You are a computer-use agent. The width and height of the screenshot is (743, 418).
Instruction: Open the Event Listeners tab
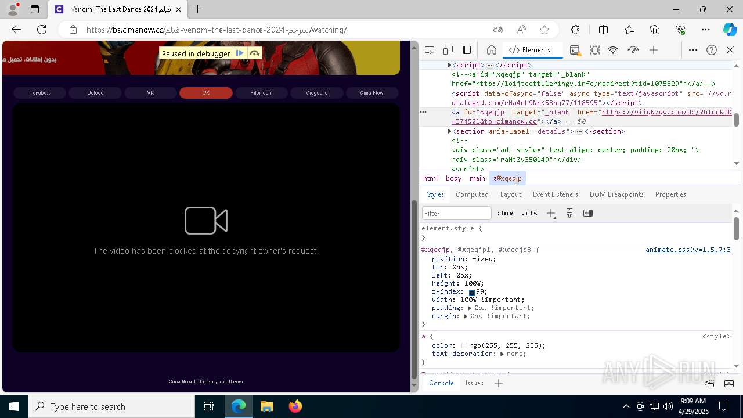556,194
